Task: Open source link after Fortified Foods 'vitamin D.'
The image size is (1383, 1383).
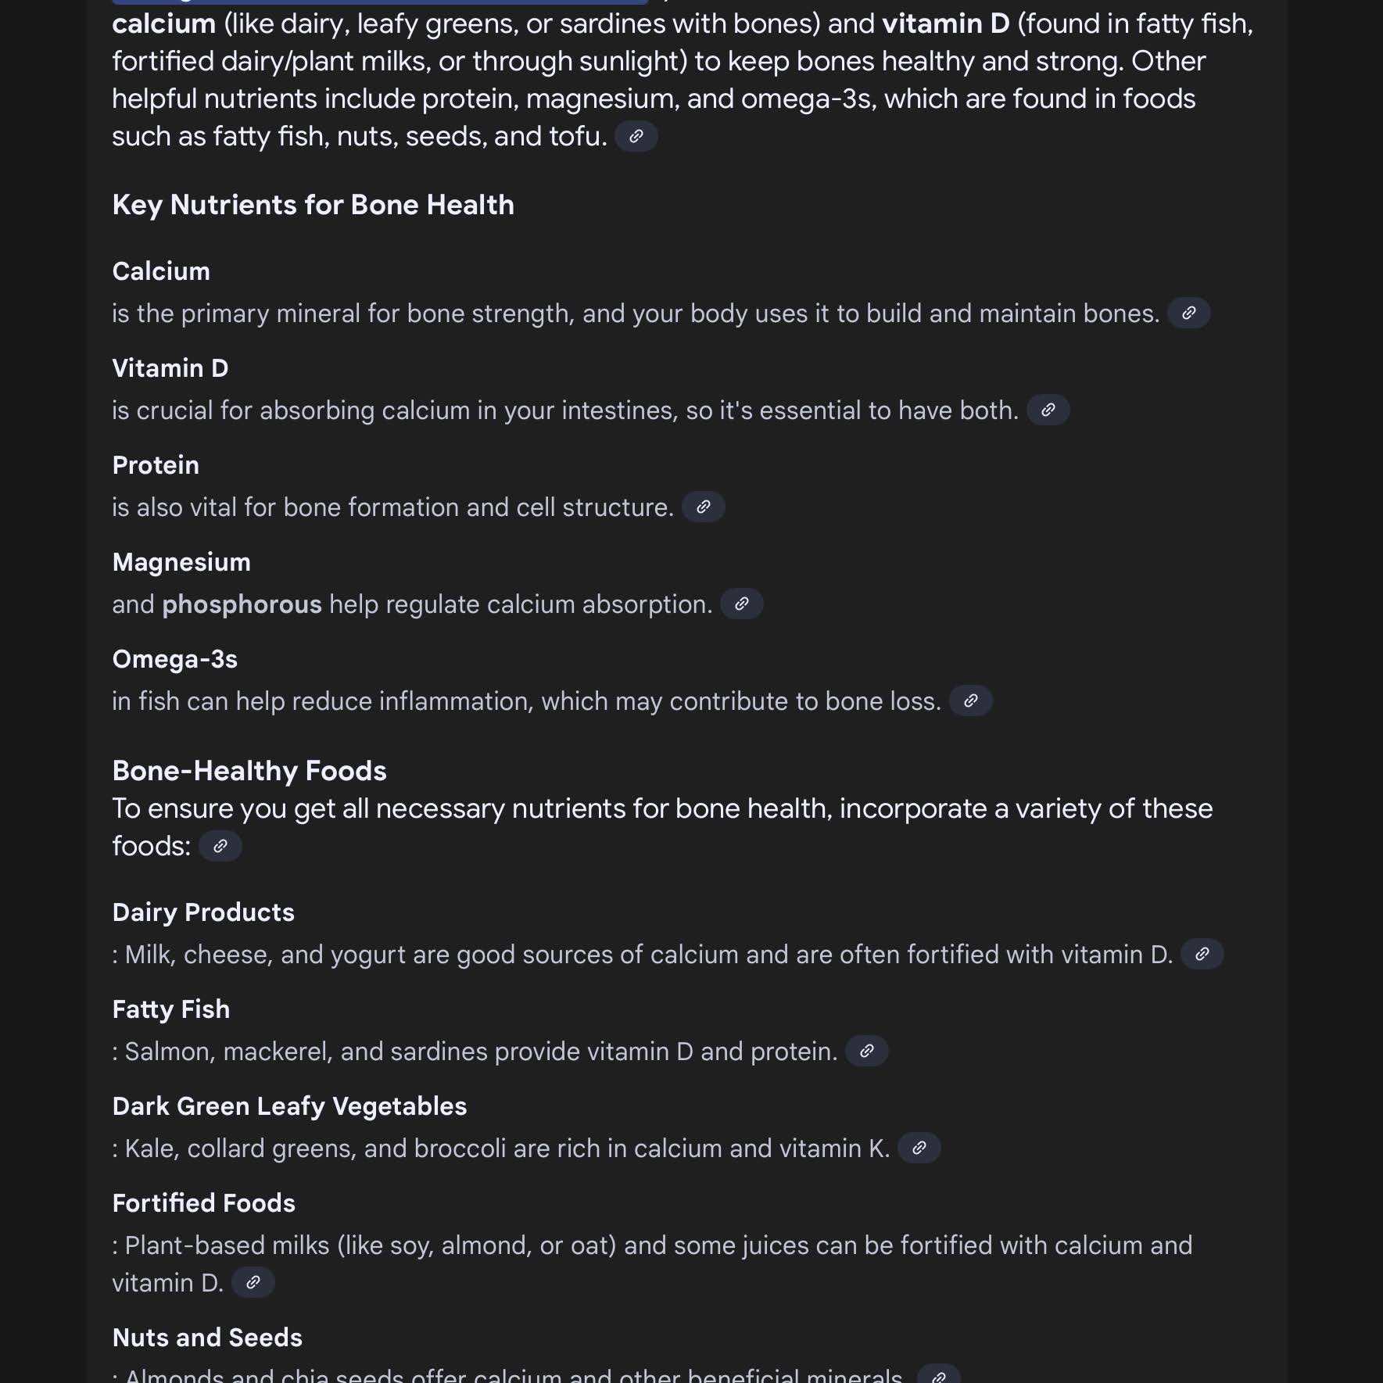Action: click(253, 1282)
